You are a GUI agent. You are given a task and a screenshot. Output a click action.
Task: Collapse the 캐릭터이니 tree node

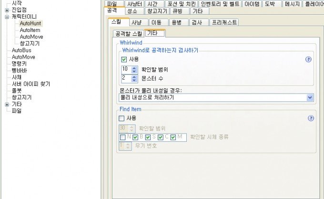7,17
